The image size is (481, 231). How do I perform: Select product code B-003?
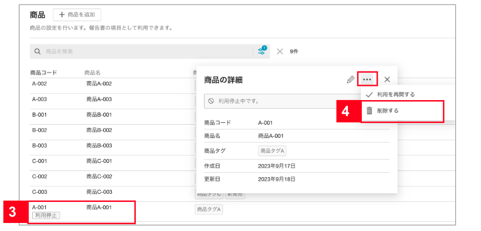[x=39, y=145]
